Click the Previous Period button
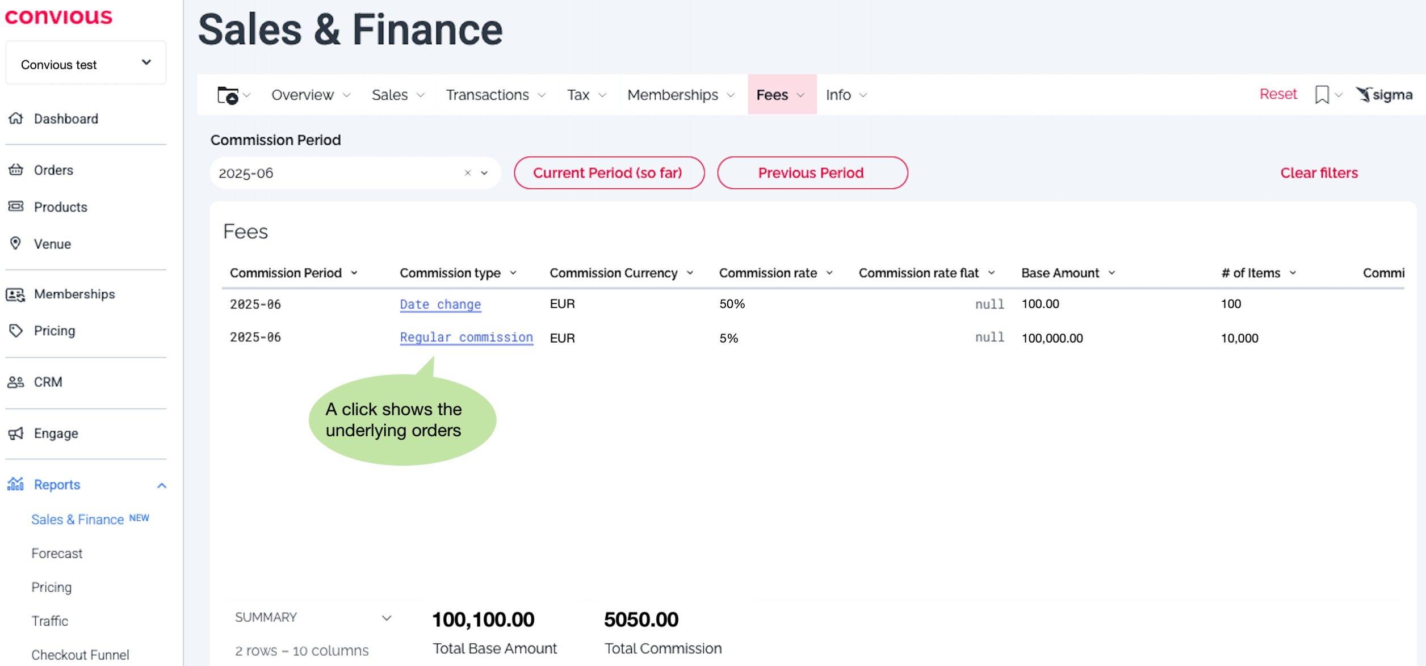This screenshot has width=1426, height=666. click(x=812, y=173)
